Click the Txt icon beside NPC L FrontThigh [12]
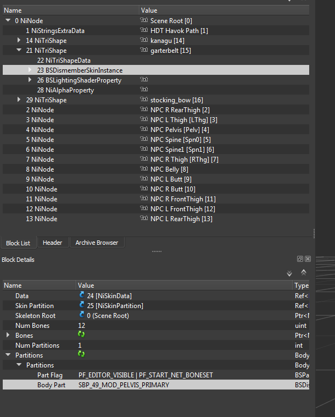Image resolution: width=335 pixels, height=417 pixels. pos(144,209)
